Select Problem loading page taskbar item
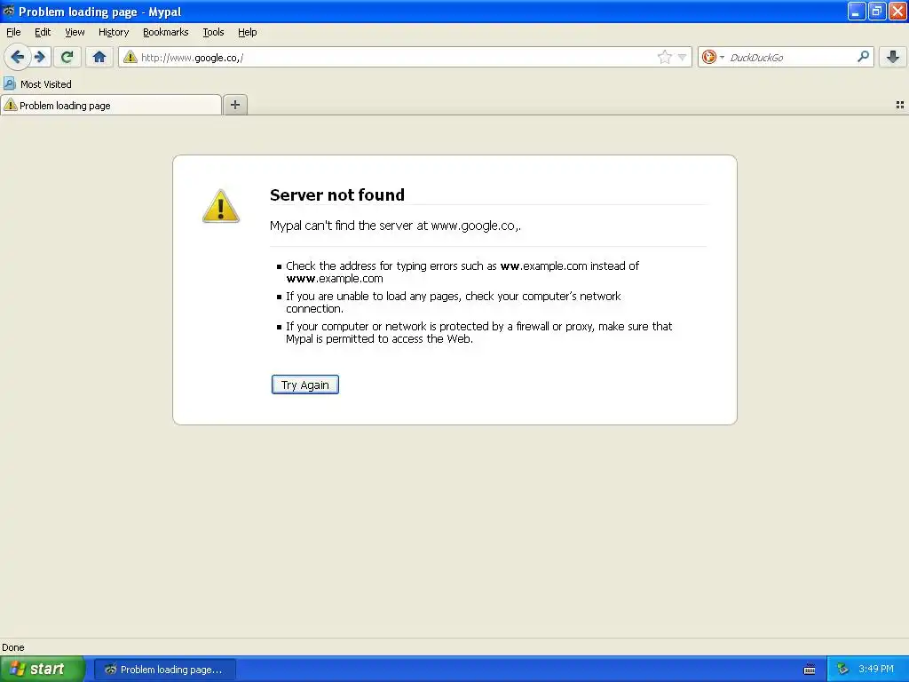This screenshot has width=909, height=682. 164,670
